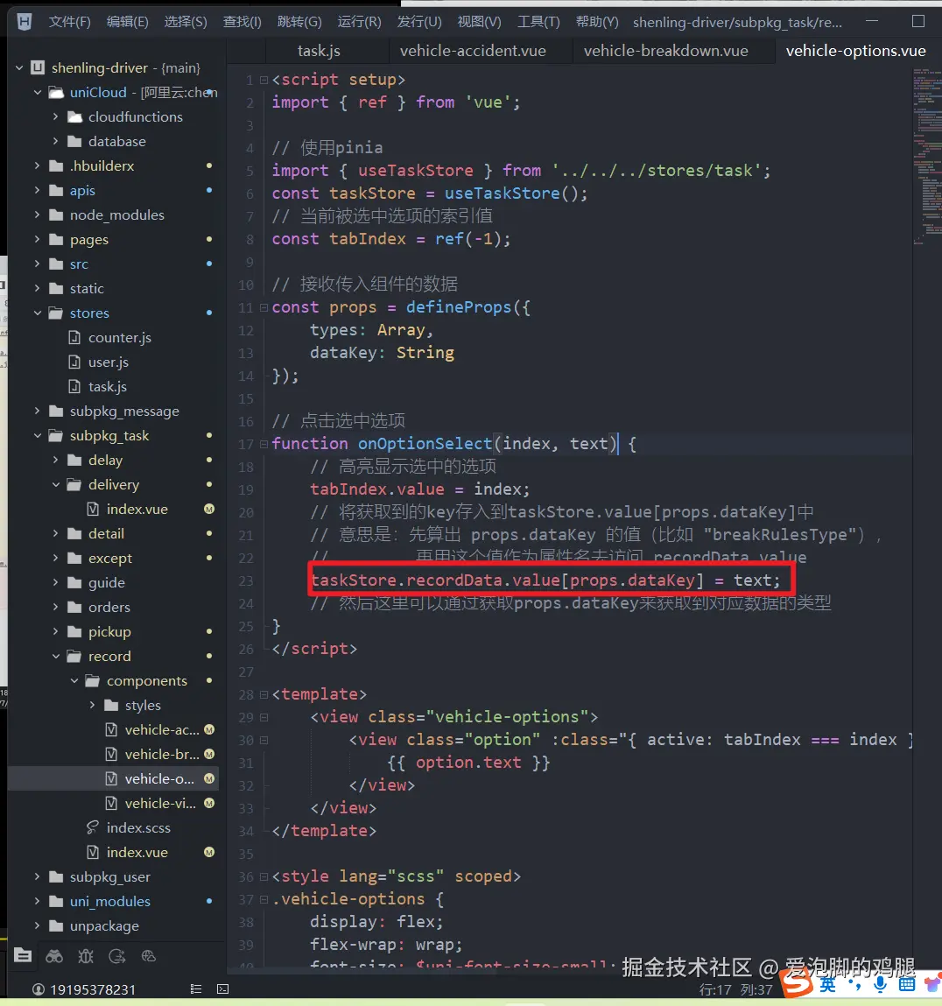The width and height of the screenshot is (942, 1006).
Task: Expand the subpkg_user folder
Action: click(x=38, y=876)
